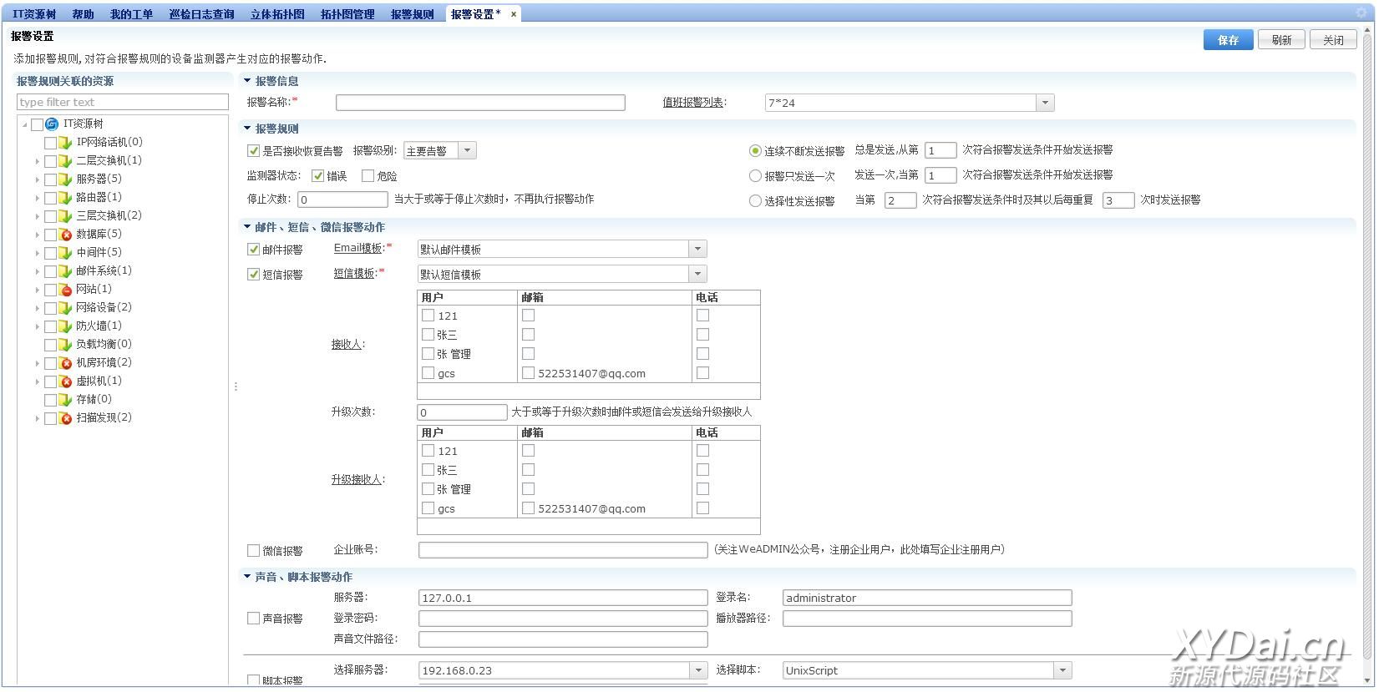
Task: Toggle the 短信报警 checkbox
Action: pos(253,275)
